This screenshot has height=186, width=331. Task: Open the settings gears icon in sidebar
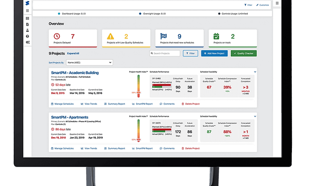[x=28, y=42]
